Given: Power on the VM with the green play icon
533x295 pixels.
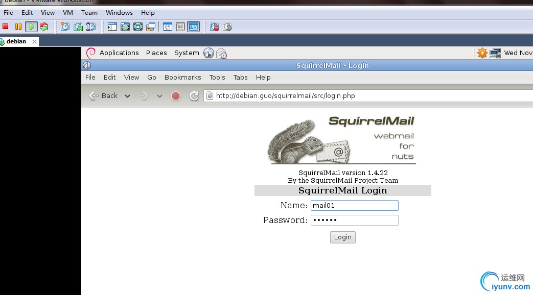Looking at the screenshot, I should 31,27.
